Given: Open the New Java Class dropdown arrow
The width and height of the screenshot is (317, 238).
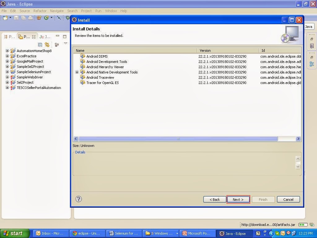Looking at the screenshot, I should coord(52,18).
